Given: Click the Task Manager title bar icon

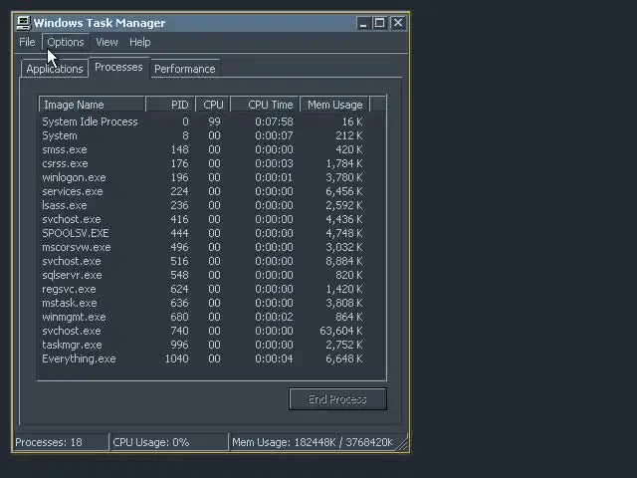Looking at the screenshot, I should (x=23, y=23).
